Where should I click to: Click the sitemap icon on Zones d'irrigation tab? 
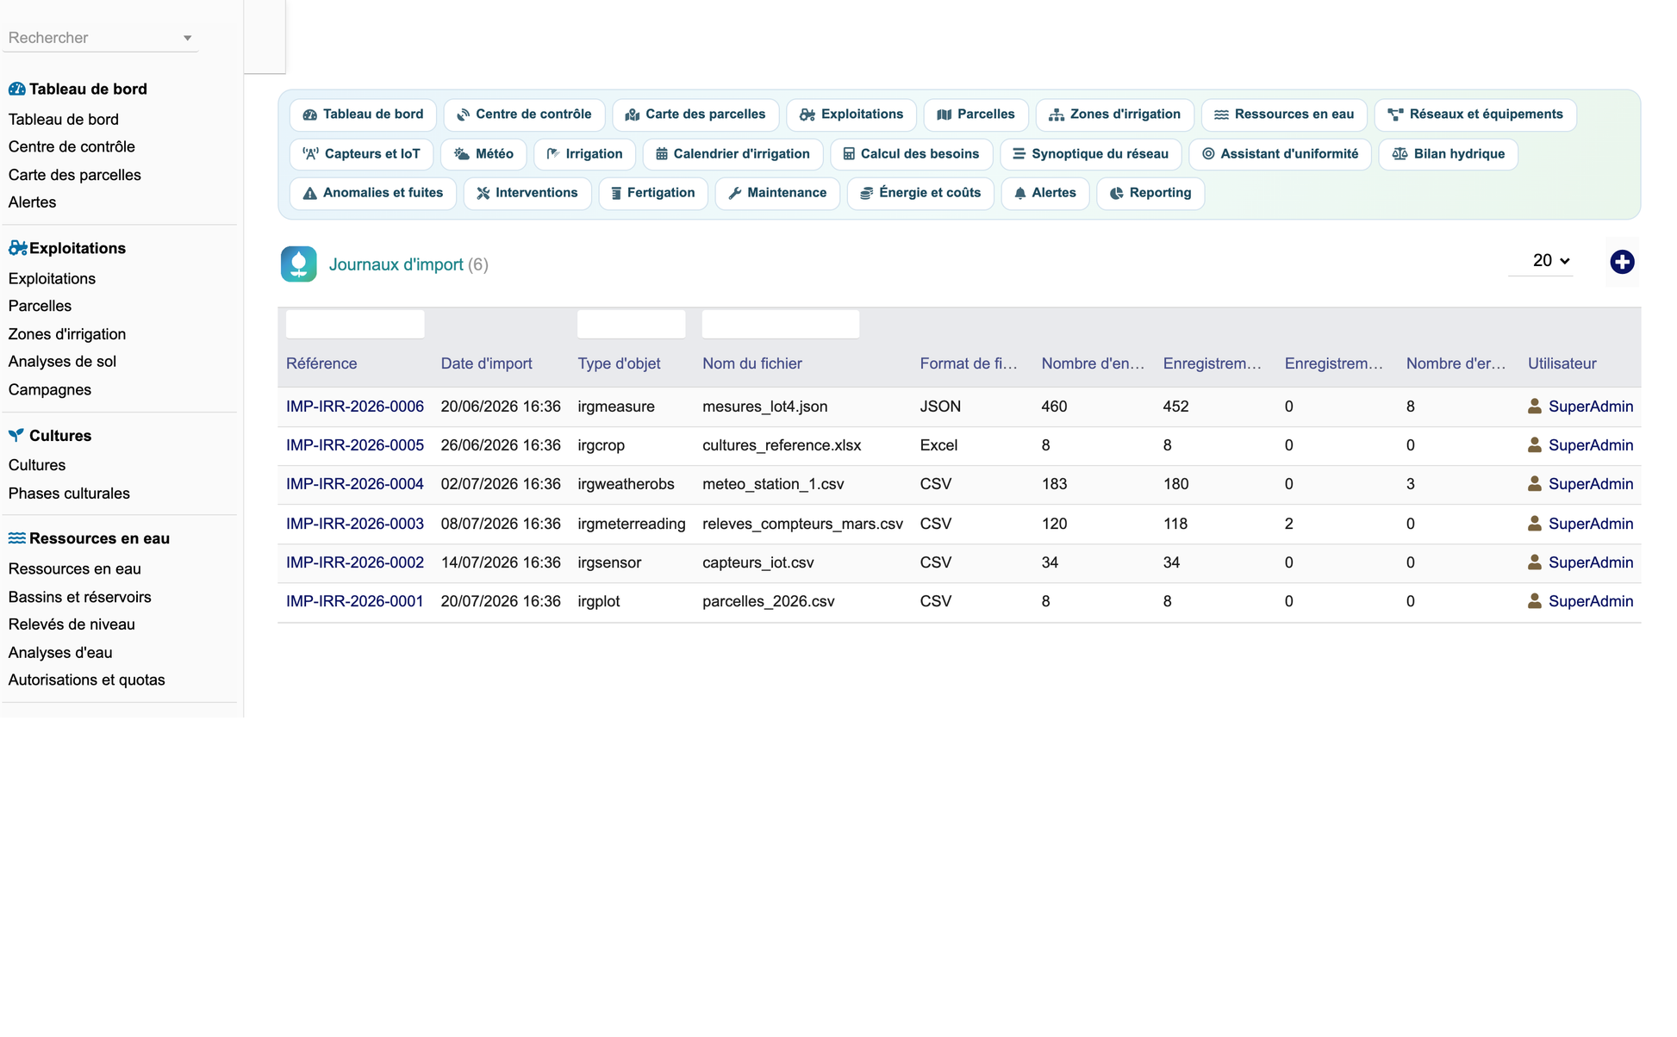tap(1057, 115)
